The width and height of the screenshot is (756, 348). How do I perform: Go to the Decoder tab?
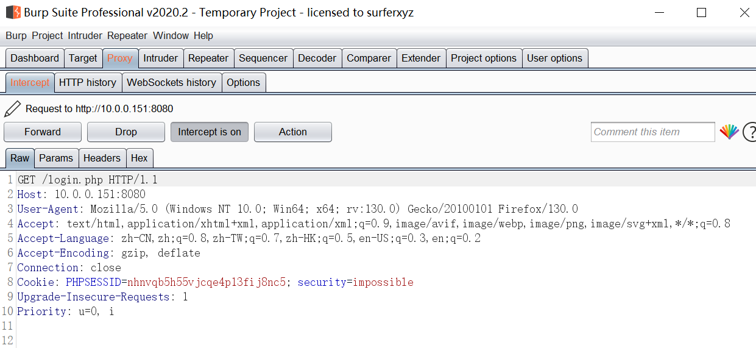317,59
